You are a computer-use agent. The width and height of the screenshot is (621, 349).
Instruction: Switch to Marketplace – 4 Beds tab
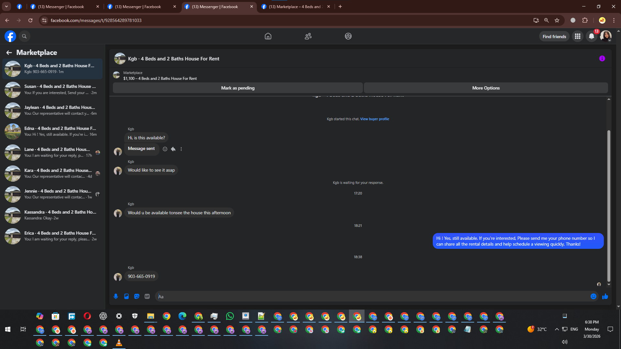tap(294, 6)
